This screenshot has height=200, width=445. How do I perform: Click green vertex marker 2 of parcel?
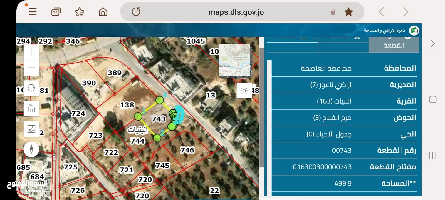click(157, 138)
